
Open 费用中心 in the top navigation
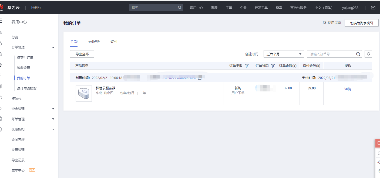pos(196,8)
